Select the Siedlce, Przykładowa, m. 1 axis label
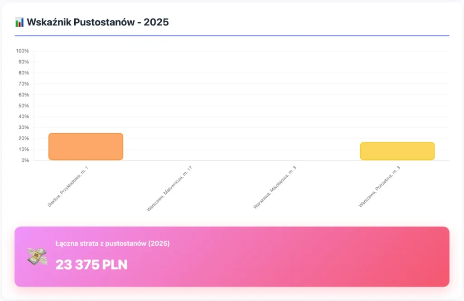This screenshot has height=301, width=464. point(68,187)
